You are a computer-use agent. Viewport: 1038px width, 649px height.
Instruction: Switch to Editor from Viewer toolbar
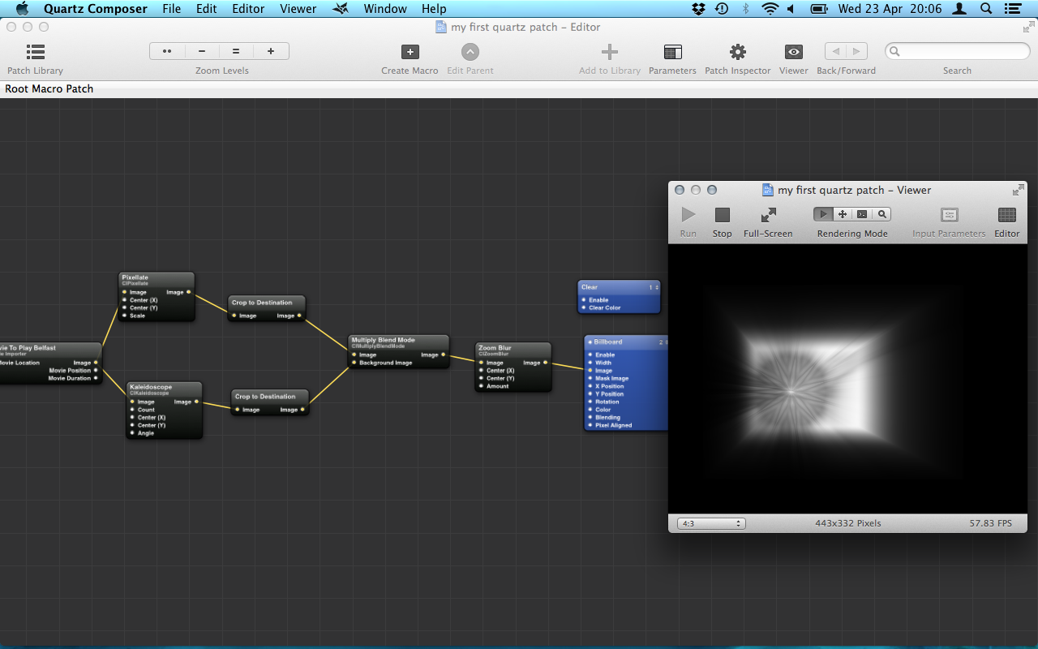tap(1006, 215)
